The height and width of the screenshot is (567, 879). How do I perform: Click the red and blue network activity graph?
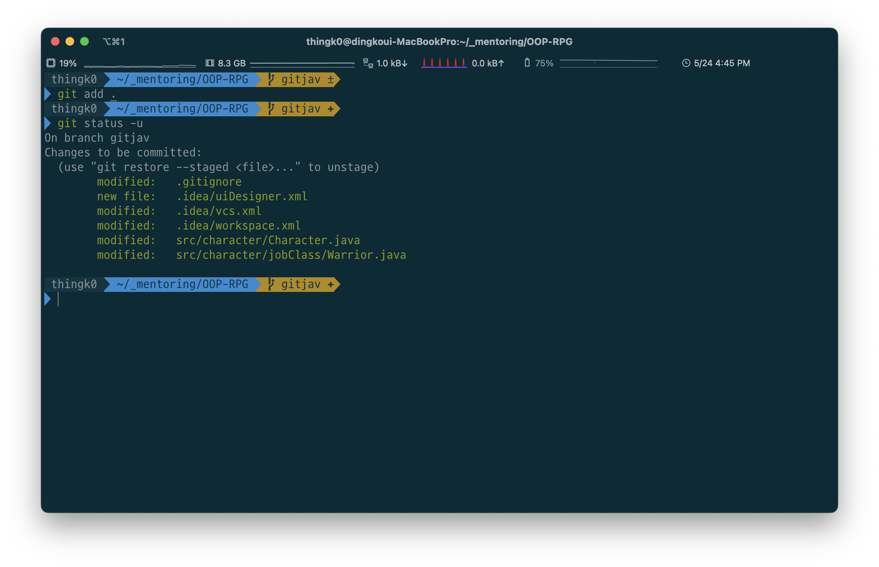point(444,63)
